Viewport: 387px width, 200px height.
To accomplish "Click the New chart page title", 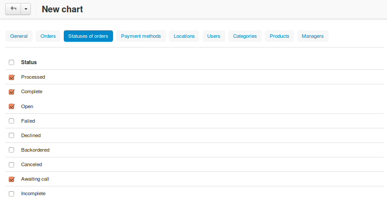I will point(62,9).
